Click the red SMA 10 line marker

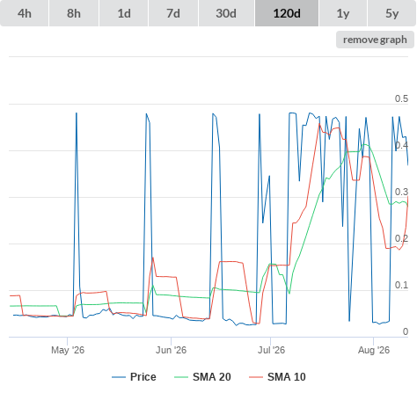[x=256, y=377]
